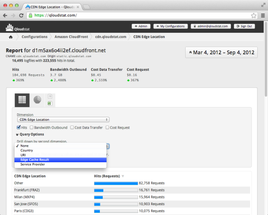This screenshot has width=268, height=215.
Task: Open the date range picker
Action: 222,52
